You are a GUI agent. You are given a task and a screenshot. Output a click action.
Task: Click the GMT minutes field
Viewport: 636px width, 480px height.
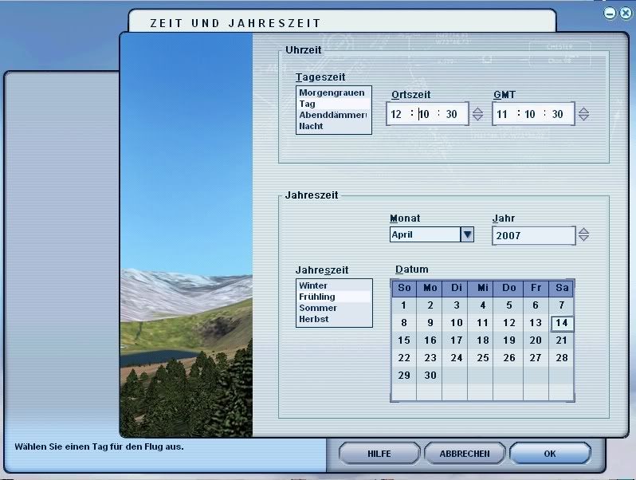[530, 114]
